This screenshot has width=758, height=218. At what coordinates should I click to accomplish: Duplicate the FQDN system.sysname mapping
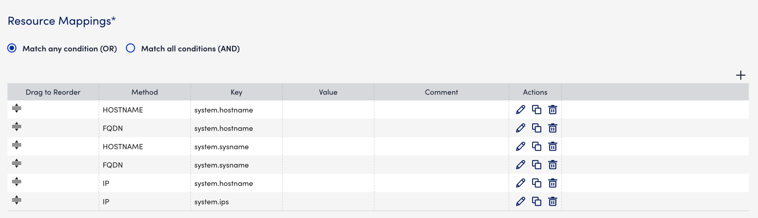[537, 165]
